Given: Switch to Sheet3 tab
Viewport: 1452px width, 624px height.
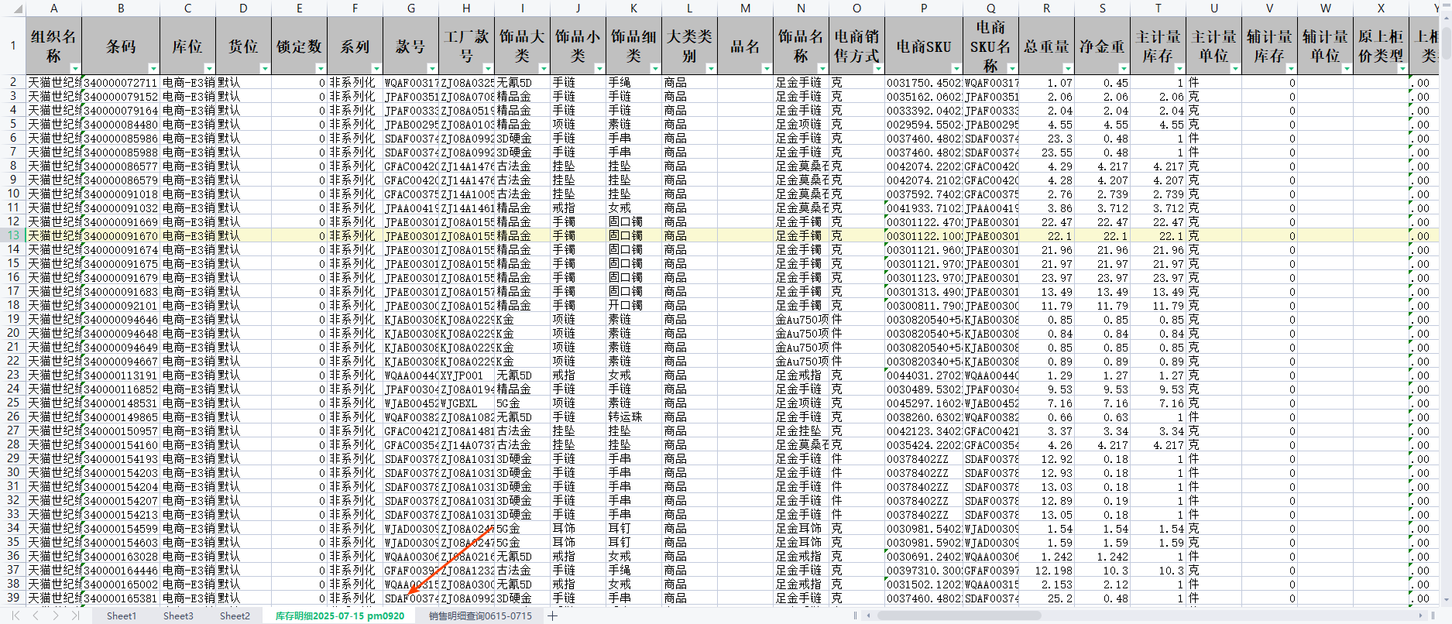Looking at the screenshot, I should (178, 615).
